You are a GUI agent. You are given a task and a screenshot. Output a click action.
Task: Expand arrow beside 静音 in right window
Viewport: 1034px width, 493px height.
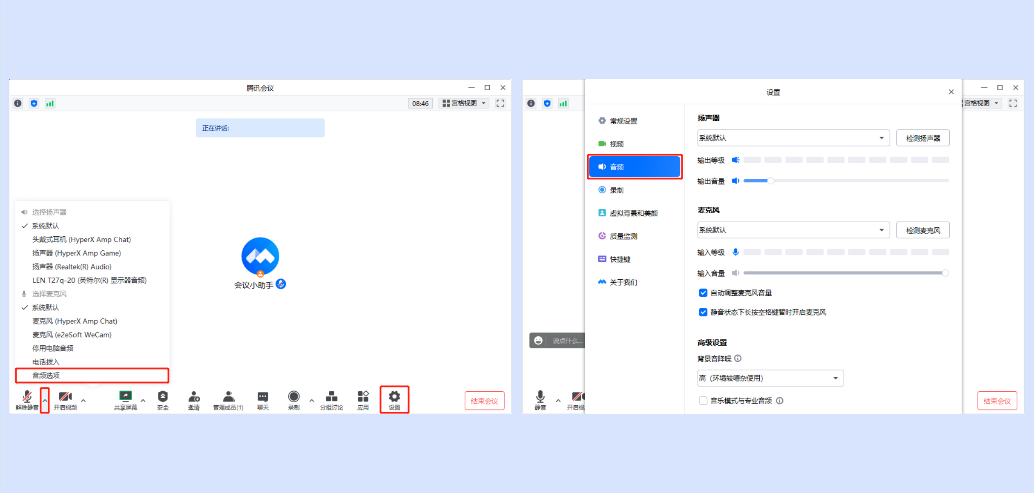click(558, 401)
